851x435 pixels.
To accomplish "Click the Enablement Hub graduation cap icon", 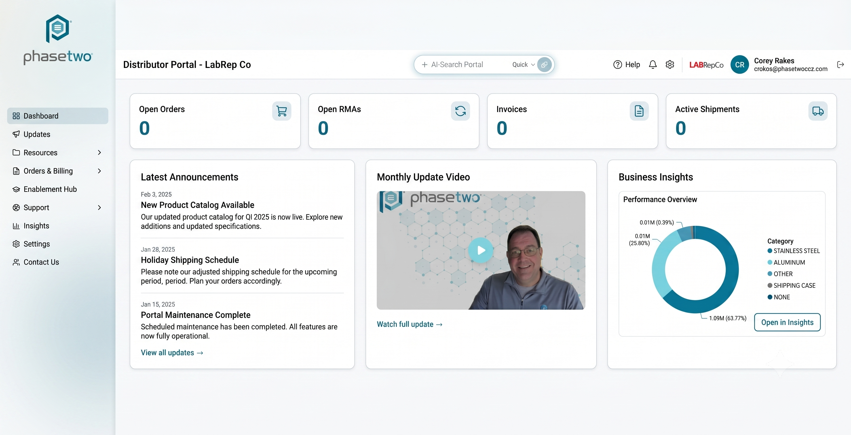I will (16, 189).
